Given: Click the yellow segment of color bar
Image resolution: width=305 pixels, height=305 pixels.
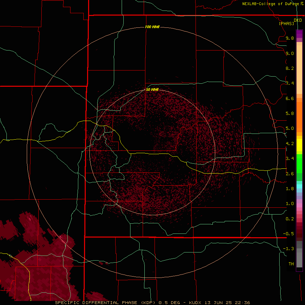Looking at the screenshot, I should pyautogui.click(x=299, y=145).
